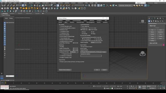166x93 pixels.
Task: Activate the Select and Move tool
Action: [x=34, y=5]
